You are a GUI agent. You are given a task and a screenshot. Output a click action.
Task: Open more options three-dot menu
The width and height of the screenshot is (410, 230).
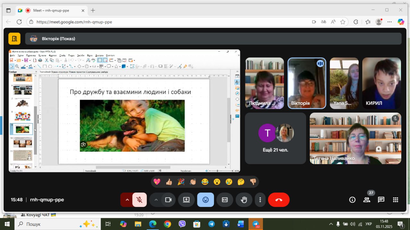(x=260, y=200)
